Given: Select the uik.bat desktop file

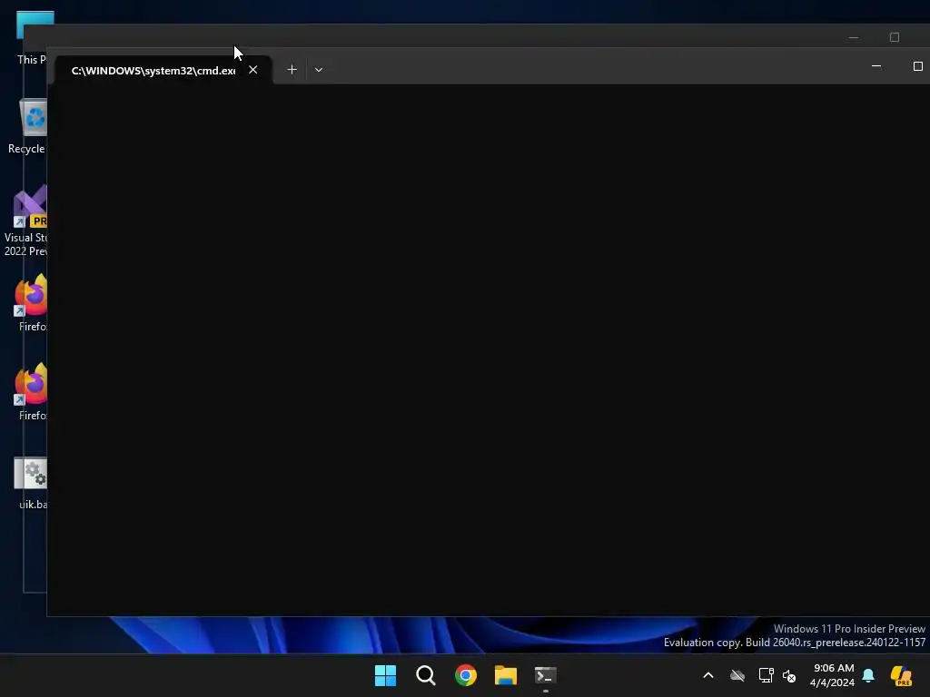Looking at the screenshot, I should click(x=31, y=483).
